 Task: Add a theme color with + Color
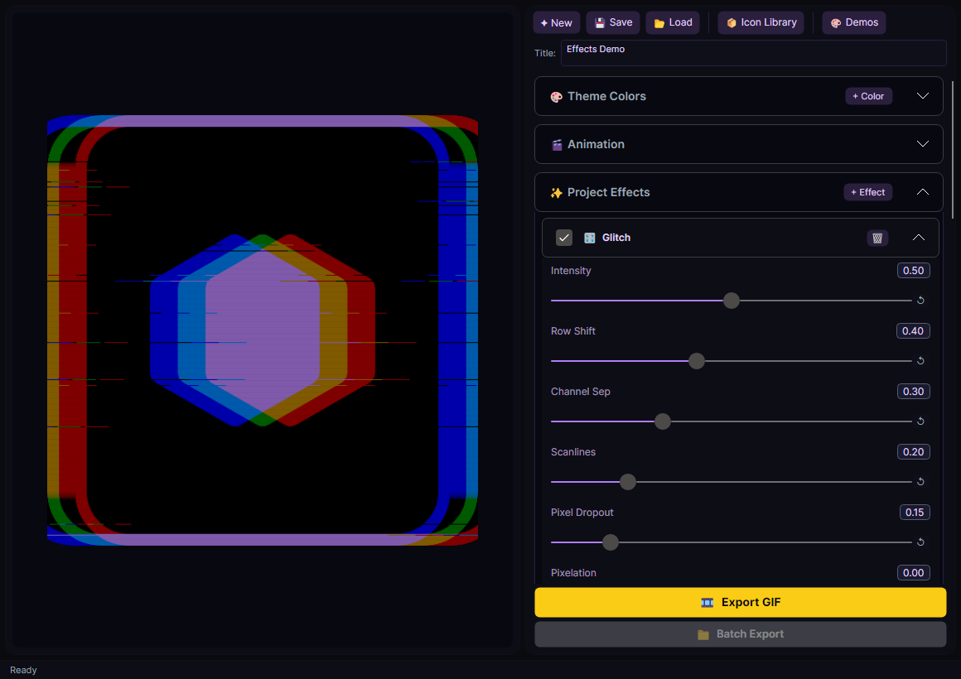coord(868,96)
